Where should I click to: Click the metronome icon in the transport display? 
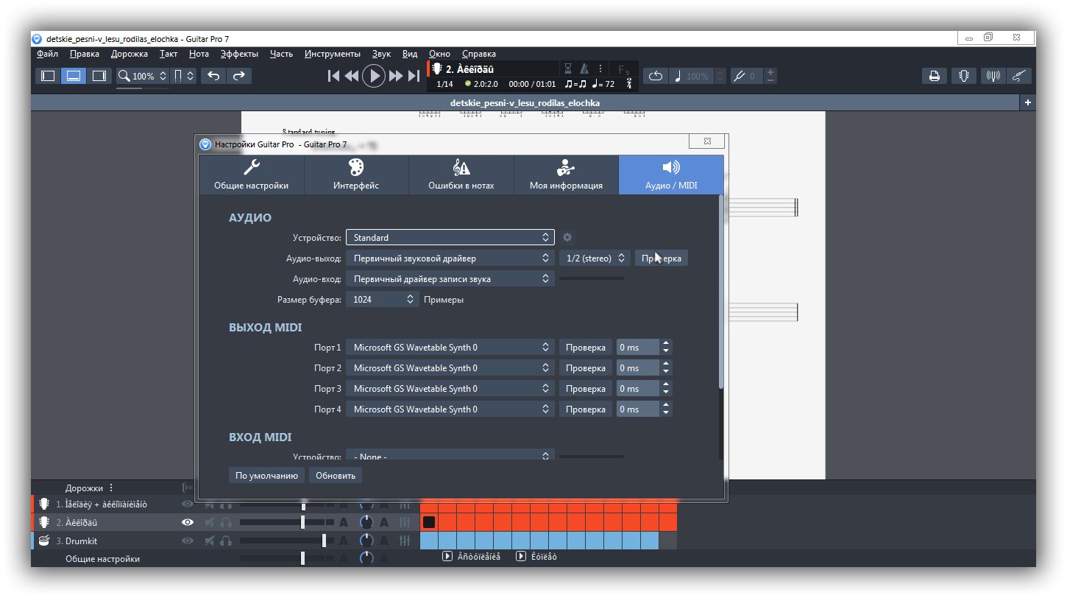[584, 68]
